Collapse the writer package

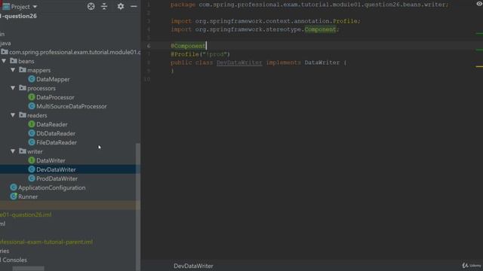(x=13, y=151)
